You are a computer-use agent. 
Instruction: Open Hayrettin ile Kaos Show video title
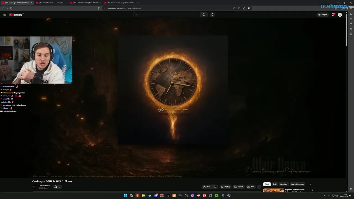coord(295,190)
